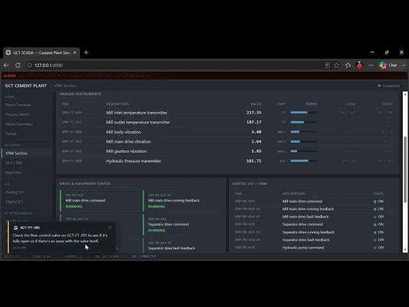Screen dimensions: 409x307
Task: Click the STATE column header in Digital I/O
Action: 378,194
